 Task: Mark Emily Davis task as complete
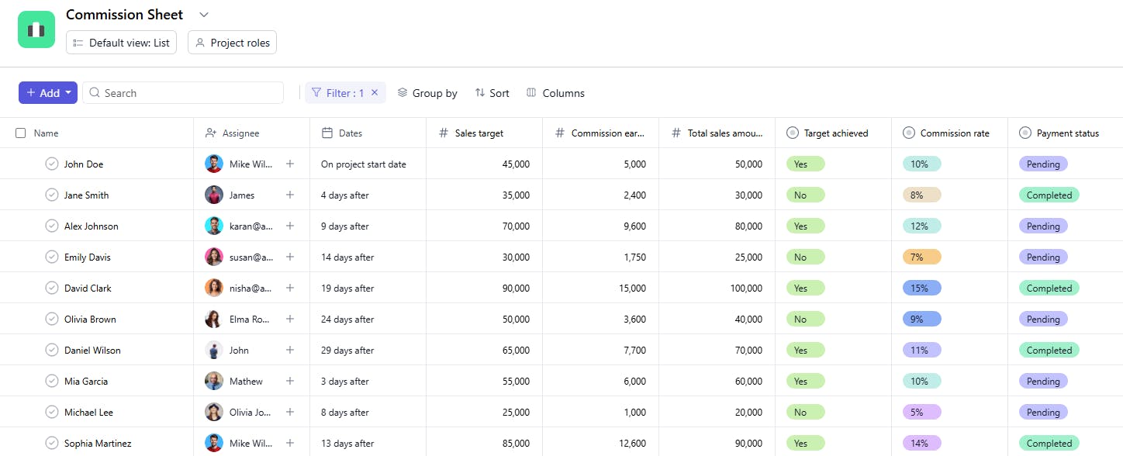pyautogui.click(x=52, y=257)
